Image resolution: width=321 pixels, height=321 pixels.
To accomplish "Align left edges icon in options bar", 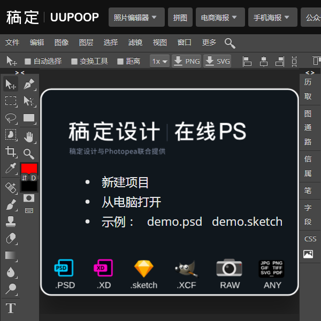I will [x=247, y=61].
